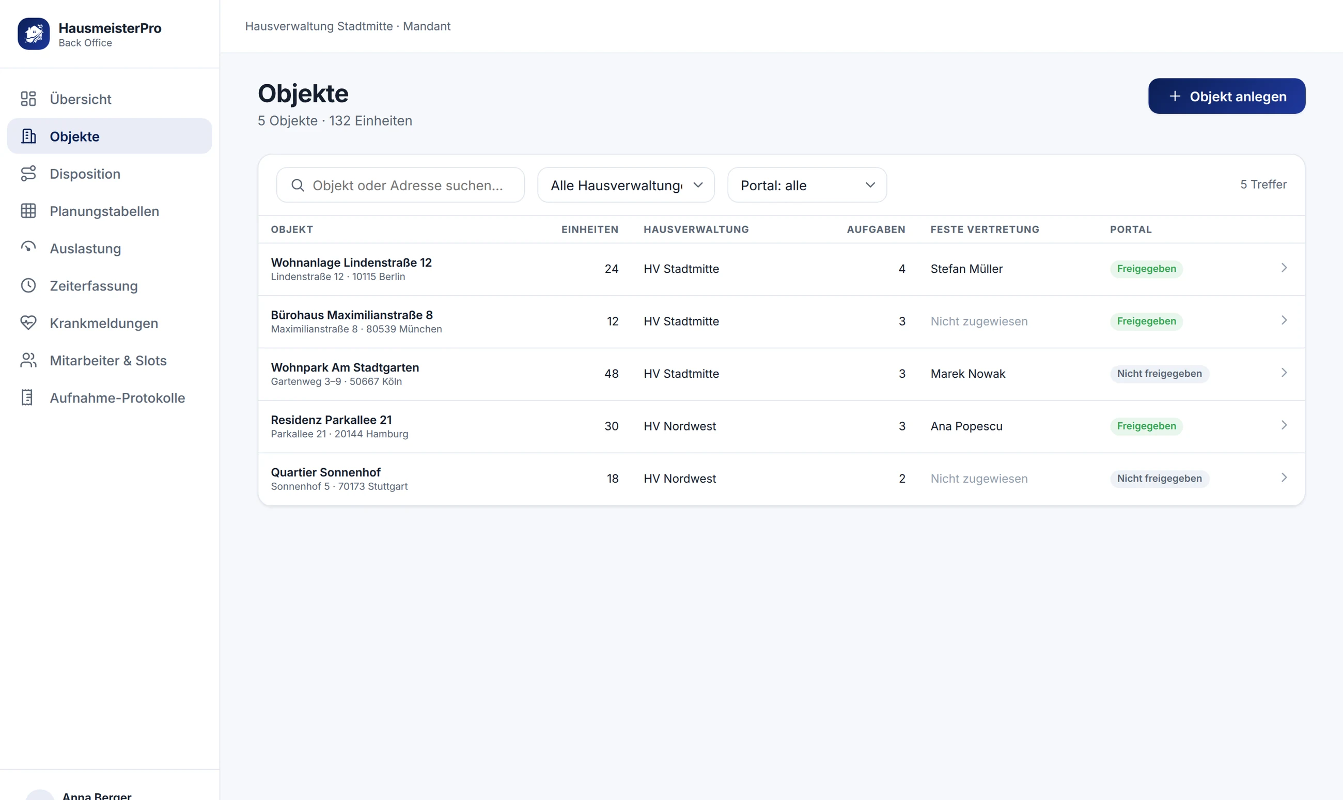1343x800 pixels.
Task: Click the 5 Treffer result count
Action: click(1263, 184)
